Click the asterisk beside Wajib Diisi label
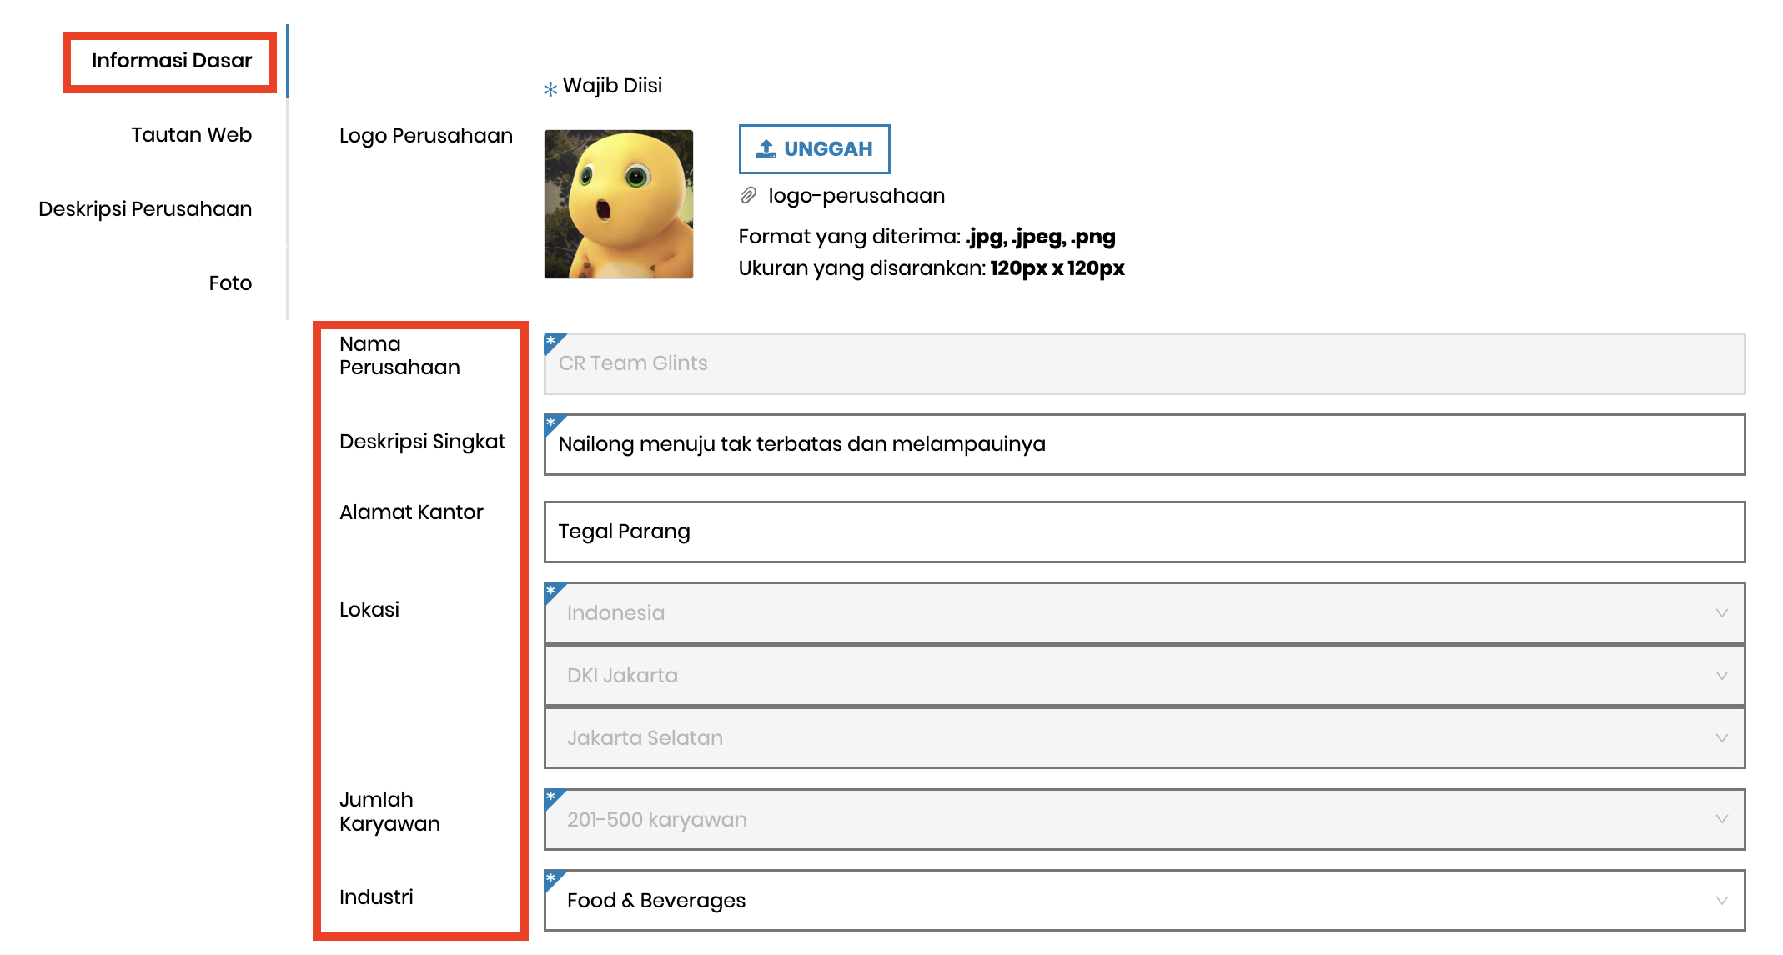 [x=549, y=87]
